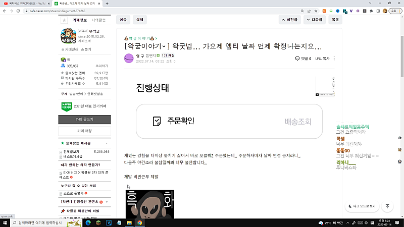Open the 나의활동 tab
404x227 pixels.
coord(98,20)
